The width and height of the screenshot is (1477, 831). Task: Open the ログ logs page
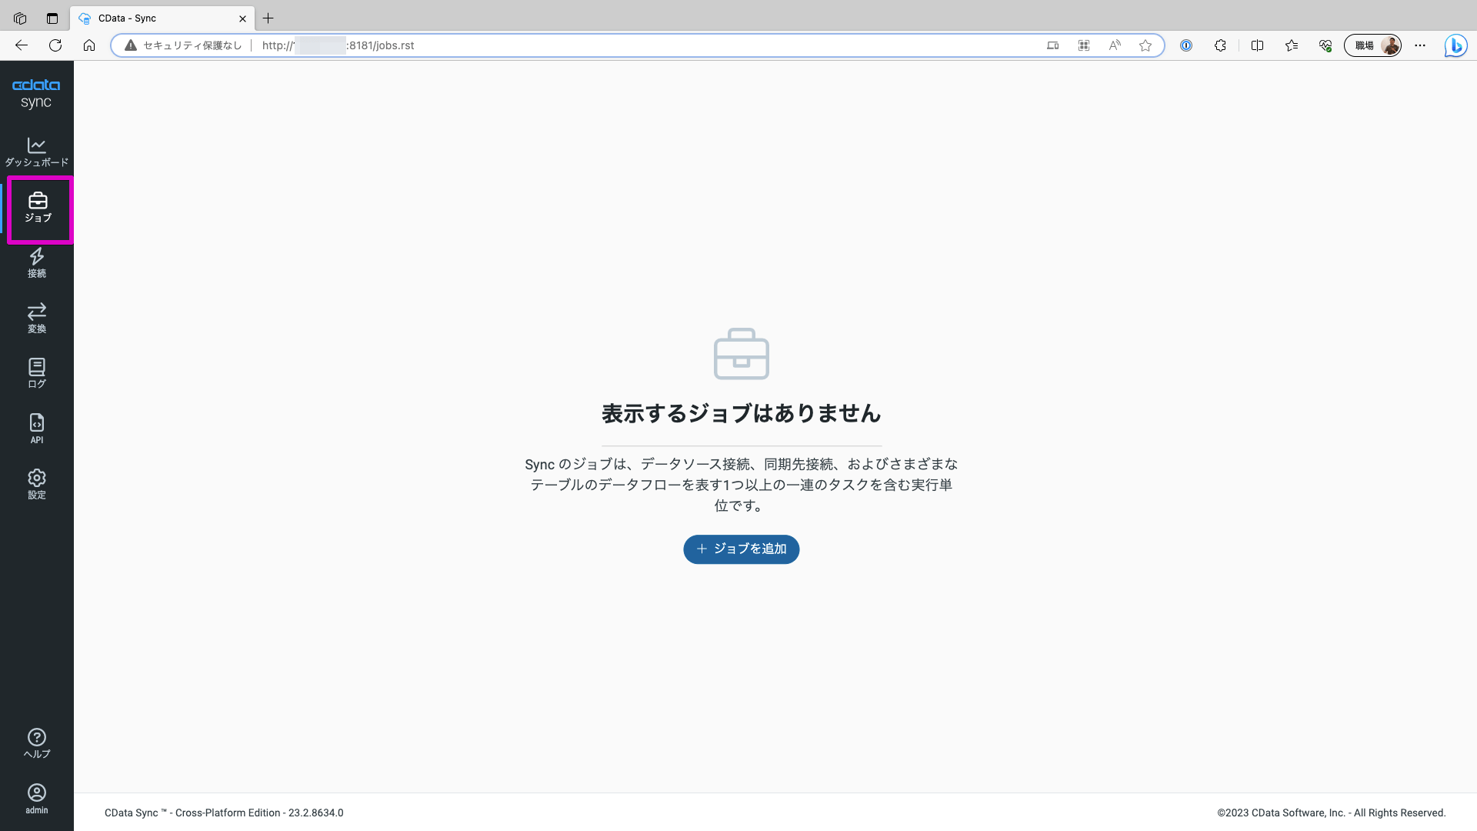36,373
